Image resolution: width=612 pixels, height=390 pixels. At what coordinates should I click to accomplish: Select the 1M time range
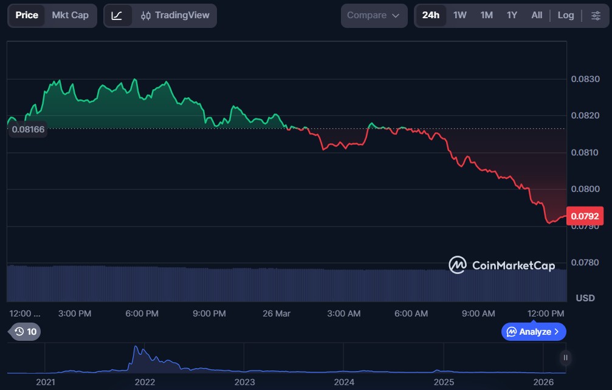(x=486, y=15)
